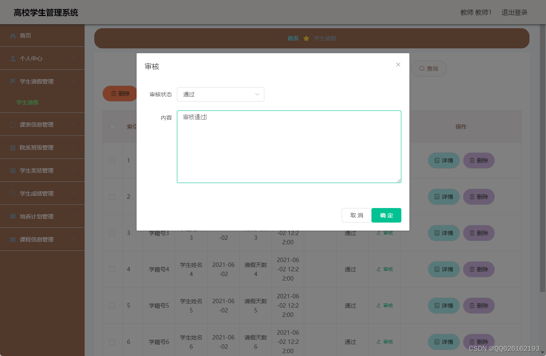Expand the 课程信息管理 sidebar menu
This screenshot has width=546, height=356.
pos(42,239)
